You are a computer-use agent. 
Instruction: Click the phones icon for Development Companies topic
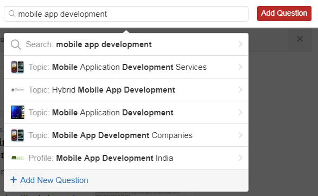click(x=18, y=135)
